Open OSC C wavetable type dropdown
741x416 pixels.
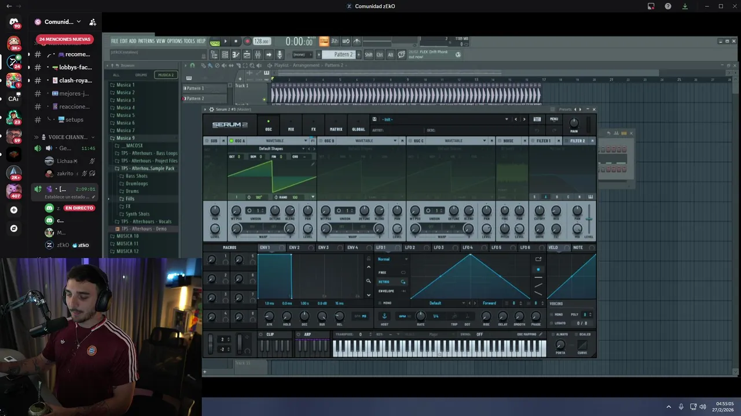(x=484, y=141)
